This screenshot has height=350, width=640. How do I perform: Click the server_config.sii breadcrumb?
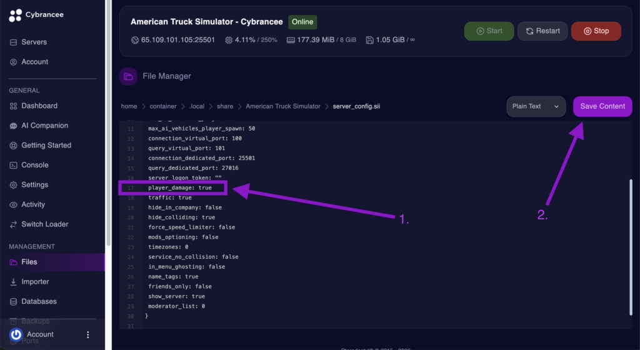[356, 106]
